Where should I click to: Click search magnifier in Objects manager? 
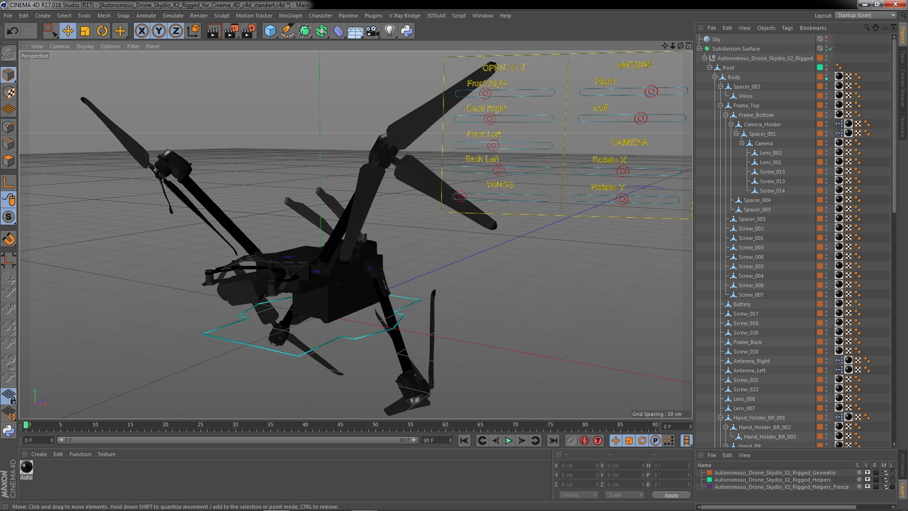867,27
